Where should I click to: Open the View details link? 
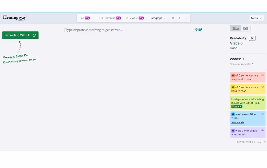[x=238, y=122]
